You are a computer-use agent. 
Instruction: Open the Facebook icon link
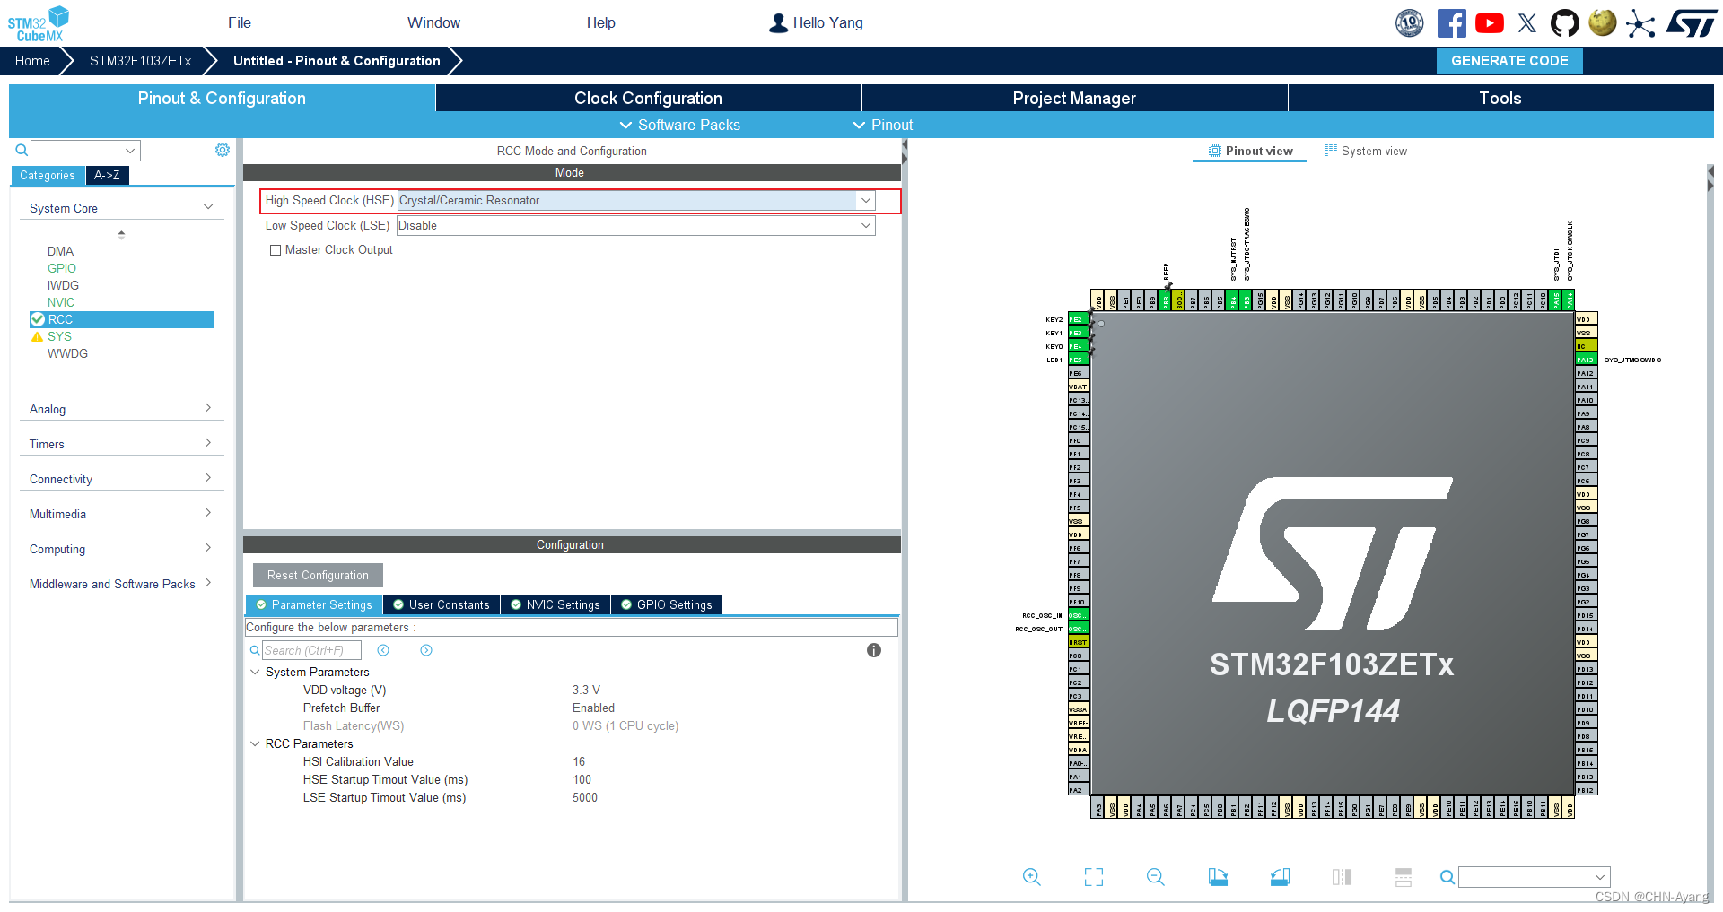point(1451,23)
